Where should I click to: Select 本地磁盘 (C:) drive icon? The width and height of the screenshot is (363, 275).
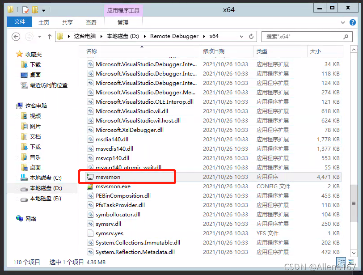click(x=24, y=178)
